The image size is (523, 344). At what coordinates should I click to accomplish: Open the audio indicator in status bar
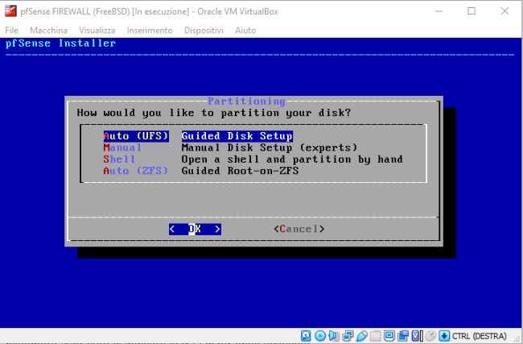coord(334,336)
